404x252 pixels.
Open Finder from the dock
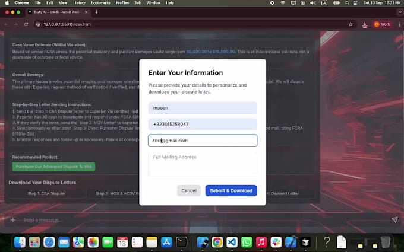(20, 242)
